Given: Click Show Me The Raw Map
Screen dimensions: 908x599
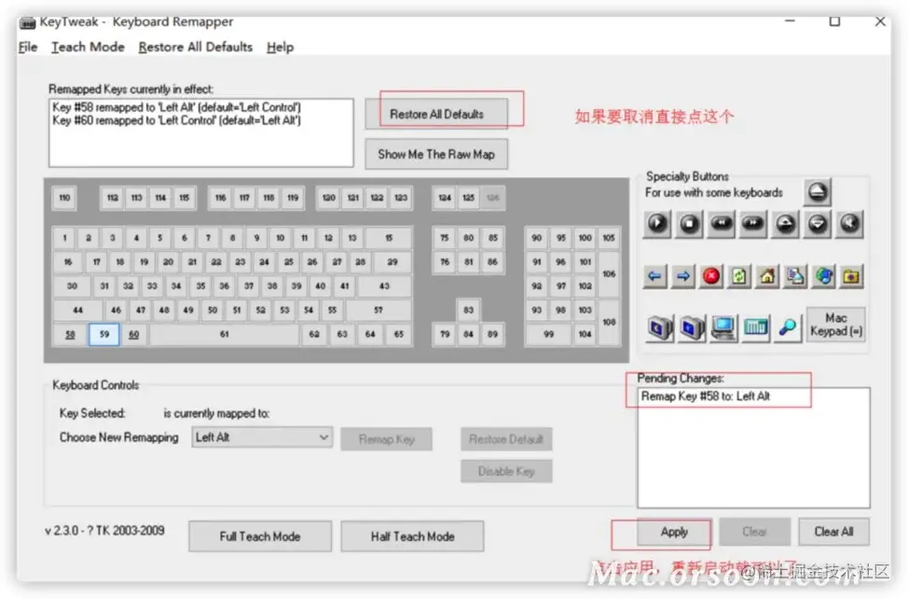Looking at the screenshot, I should pyautogui.click(x=436, y=154).
